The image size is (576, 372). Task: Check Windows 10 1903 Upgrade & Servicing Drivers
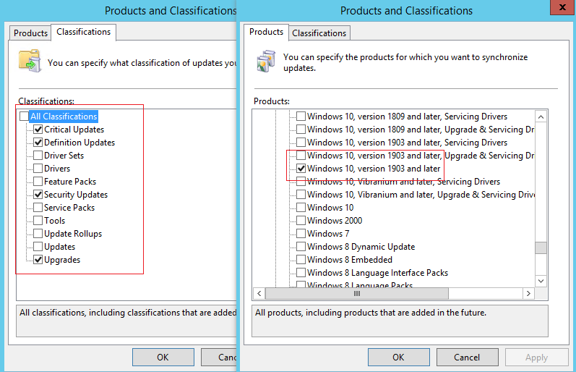301,156
